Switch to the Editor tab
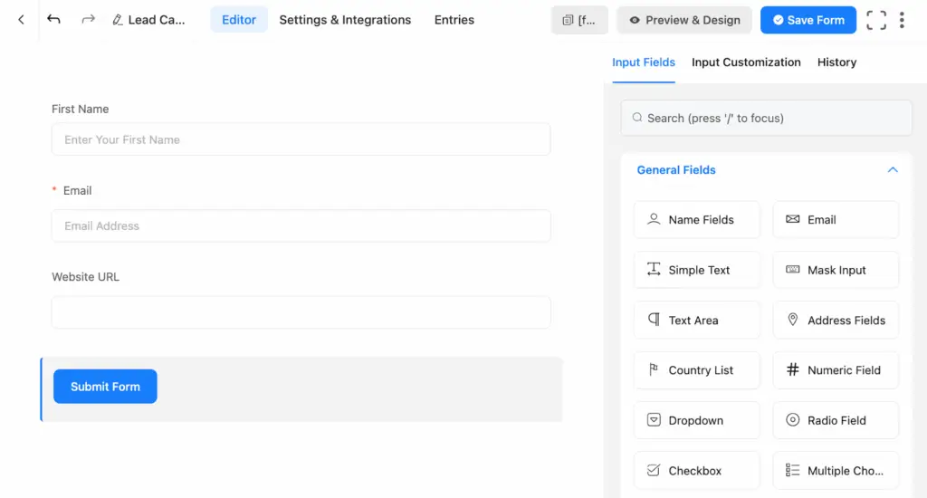 tap(239, 20)
